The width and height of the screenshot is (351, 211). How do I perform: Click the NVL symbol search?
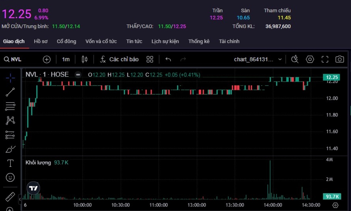click(x=13, y=59)
